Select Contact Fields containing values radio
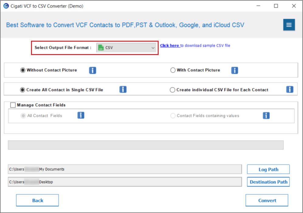303x213 pixels. (173, 116)
